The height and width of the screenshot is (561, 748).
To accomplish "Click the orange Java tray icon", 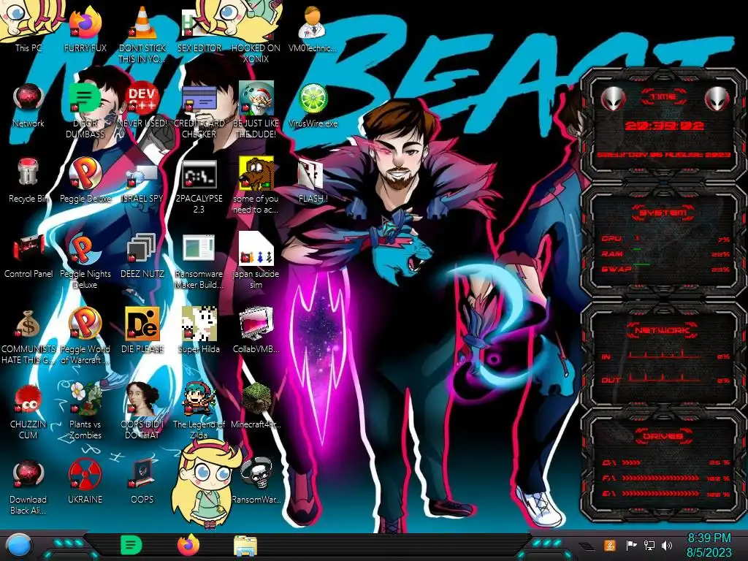I will [609, 545].
